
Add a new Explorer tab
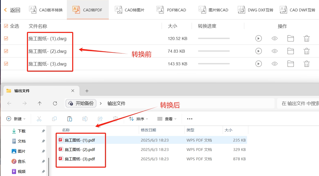[x=87, y=91]
